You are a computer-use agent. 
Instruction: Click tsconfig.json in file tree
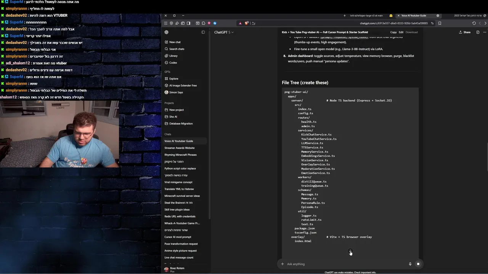305,233
